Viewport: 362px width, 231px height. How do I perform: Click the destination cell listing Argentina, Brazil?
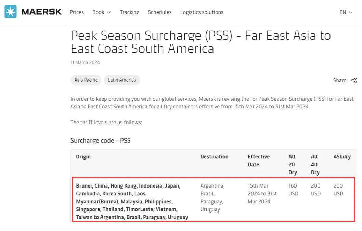[212, 197]
